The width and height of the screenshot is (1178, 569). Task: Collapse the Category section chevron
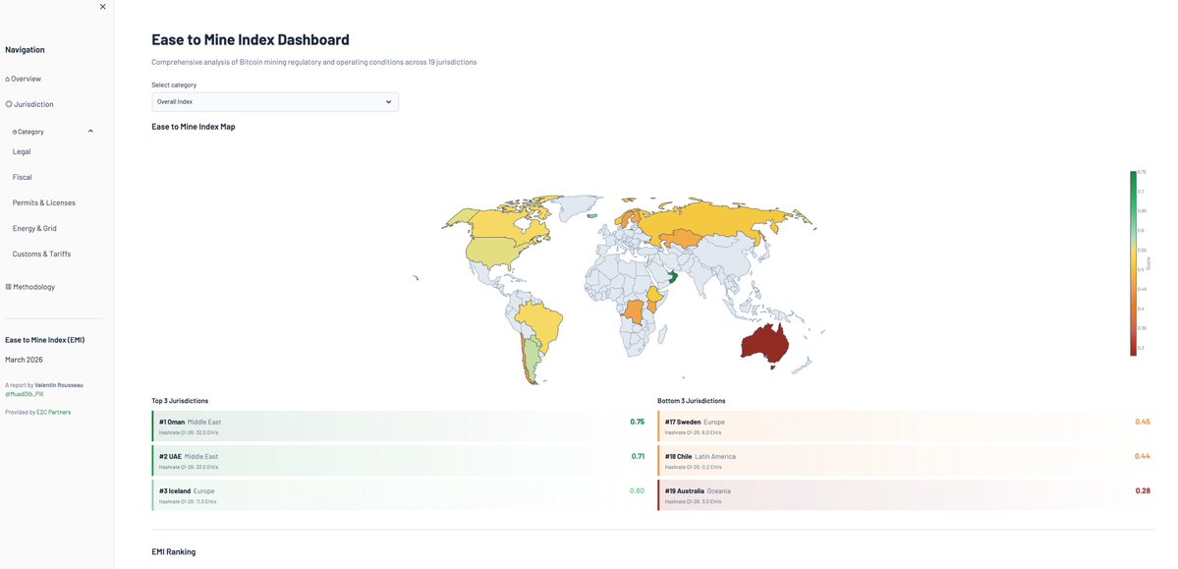coord(91,132)
